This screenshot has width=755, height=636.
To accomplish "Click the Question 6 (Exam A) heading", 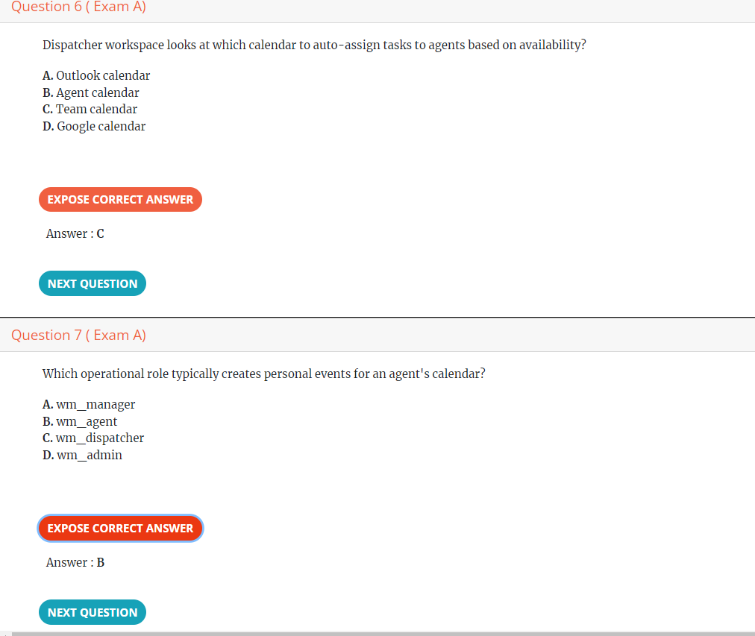I will click(x=78, y=7).
